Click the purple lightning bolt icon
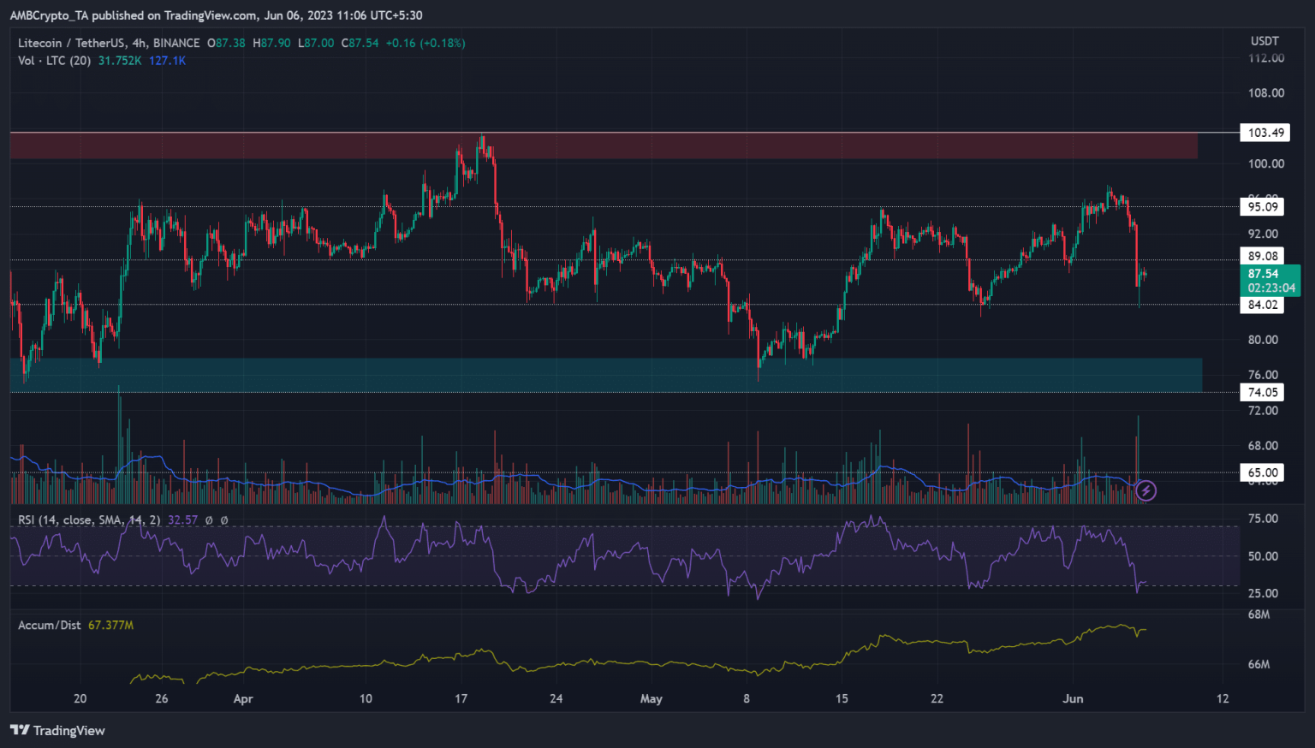The width and height of the screenshot is (1315, 748). 1145,490
